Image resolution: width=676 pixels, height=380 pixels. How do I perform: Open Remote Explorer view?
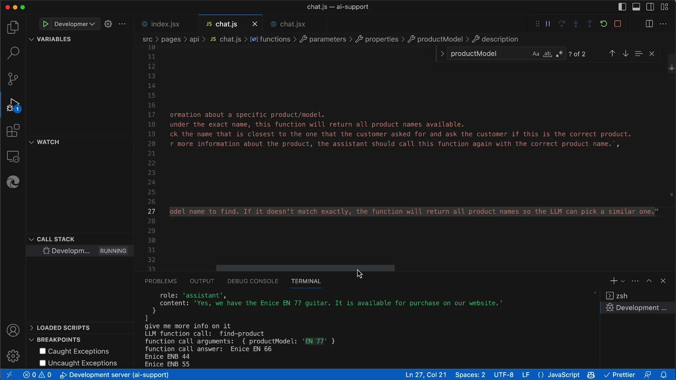coord(13,157)
